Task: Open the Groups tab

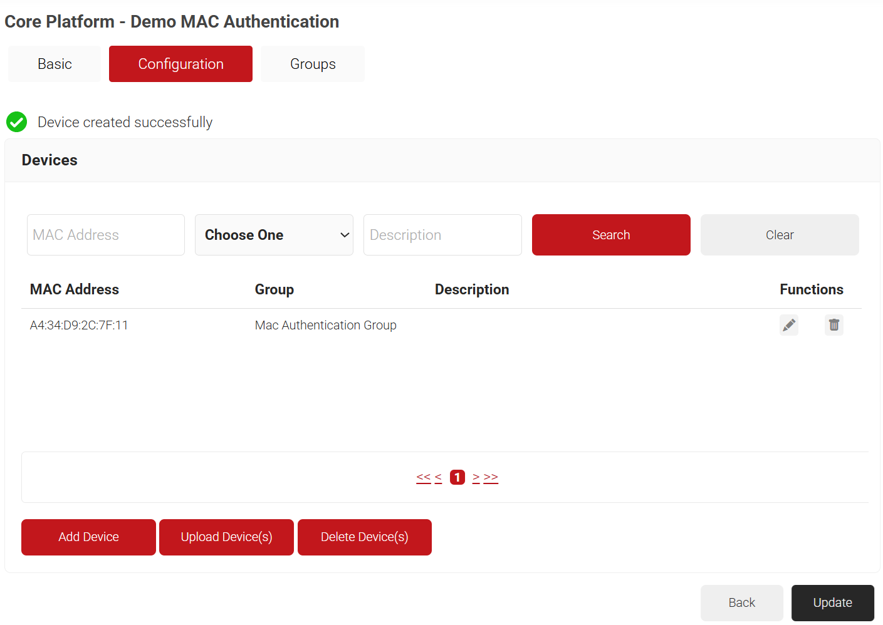Action: click(x=313, y=64)
